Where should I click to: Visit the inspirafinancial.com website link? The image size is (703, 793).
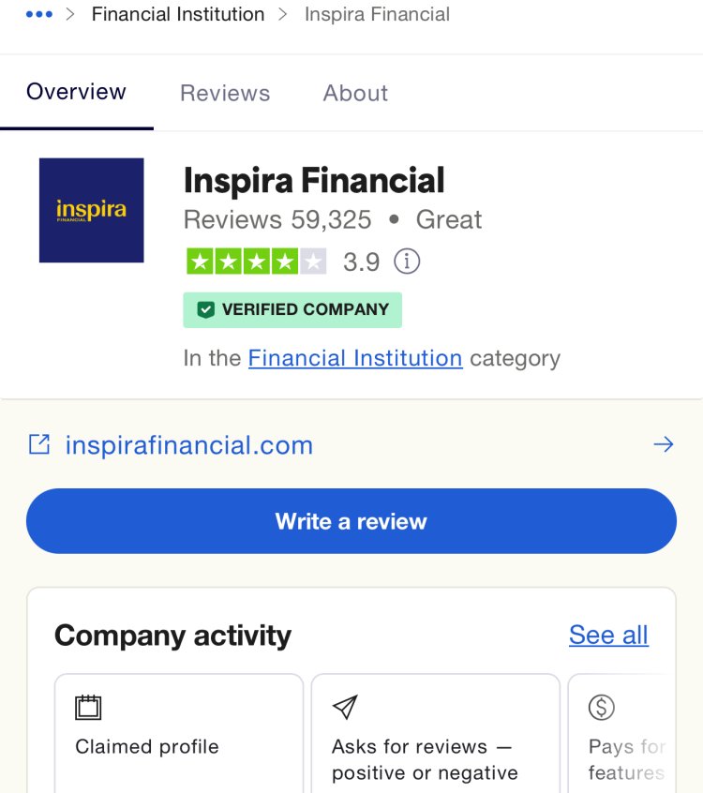coord(189,445)
